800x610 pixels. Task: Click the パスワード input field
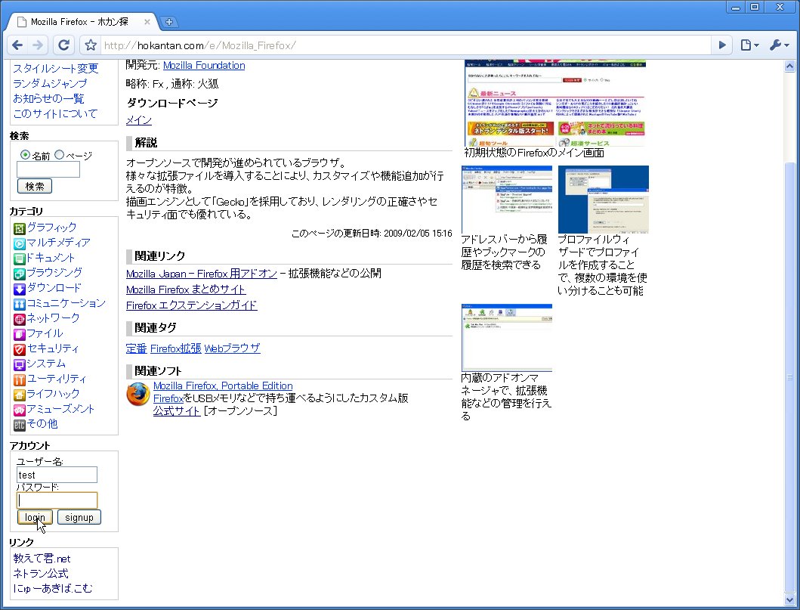57,500
